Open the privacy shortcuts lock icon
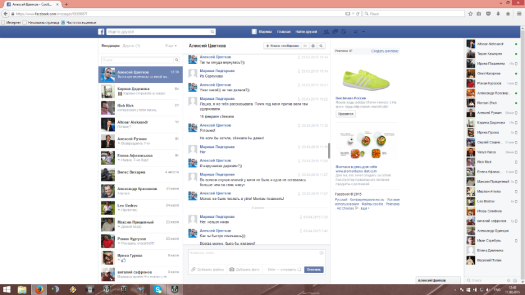This screenshot has width=525, height=295. tap(356, 32)
